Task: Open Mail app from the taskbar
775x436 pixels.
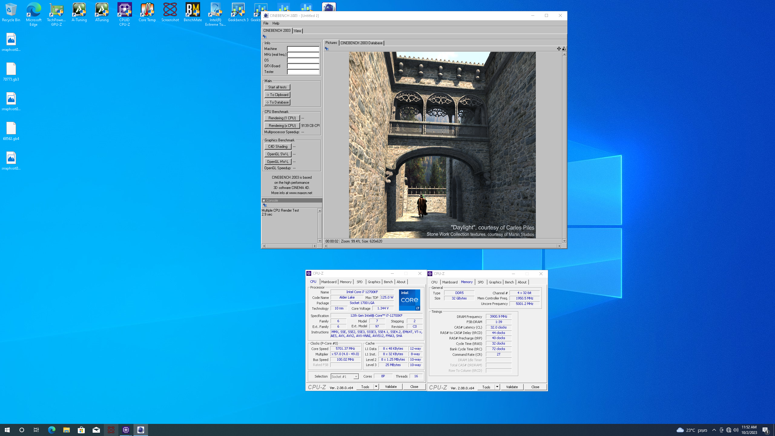Action: click(x=96, y=430)
